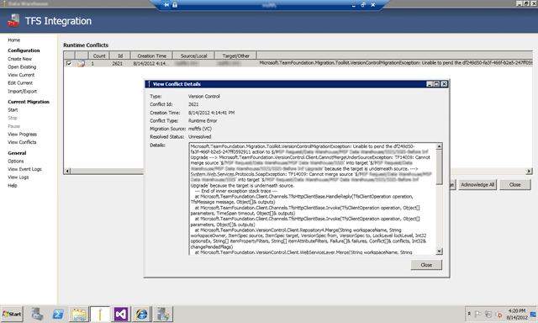
Task: Open View Conflicts page
Action: pyautogui.click(x=22, y=142)
